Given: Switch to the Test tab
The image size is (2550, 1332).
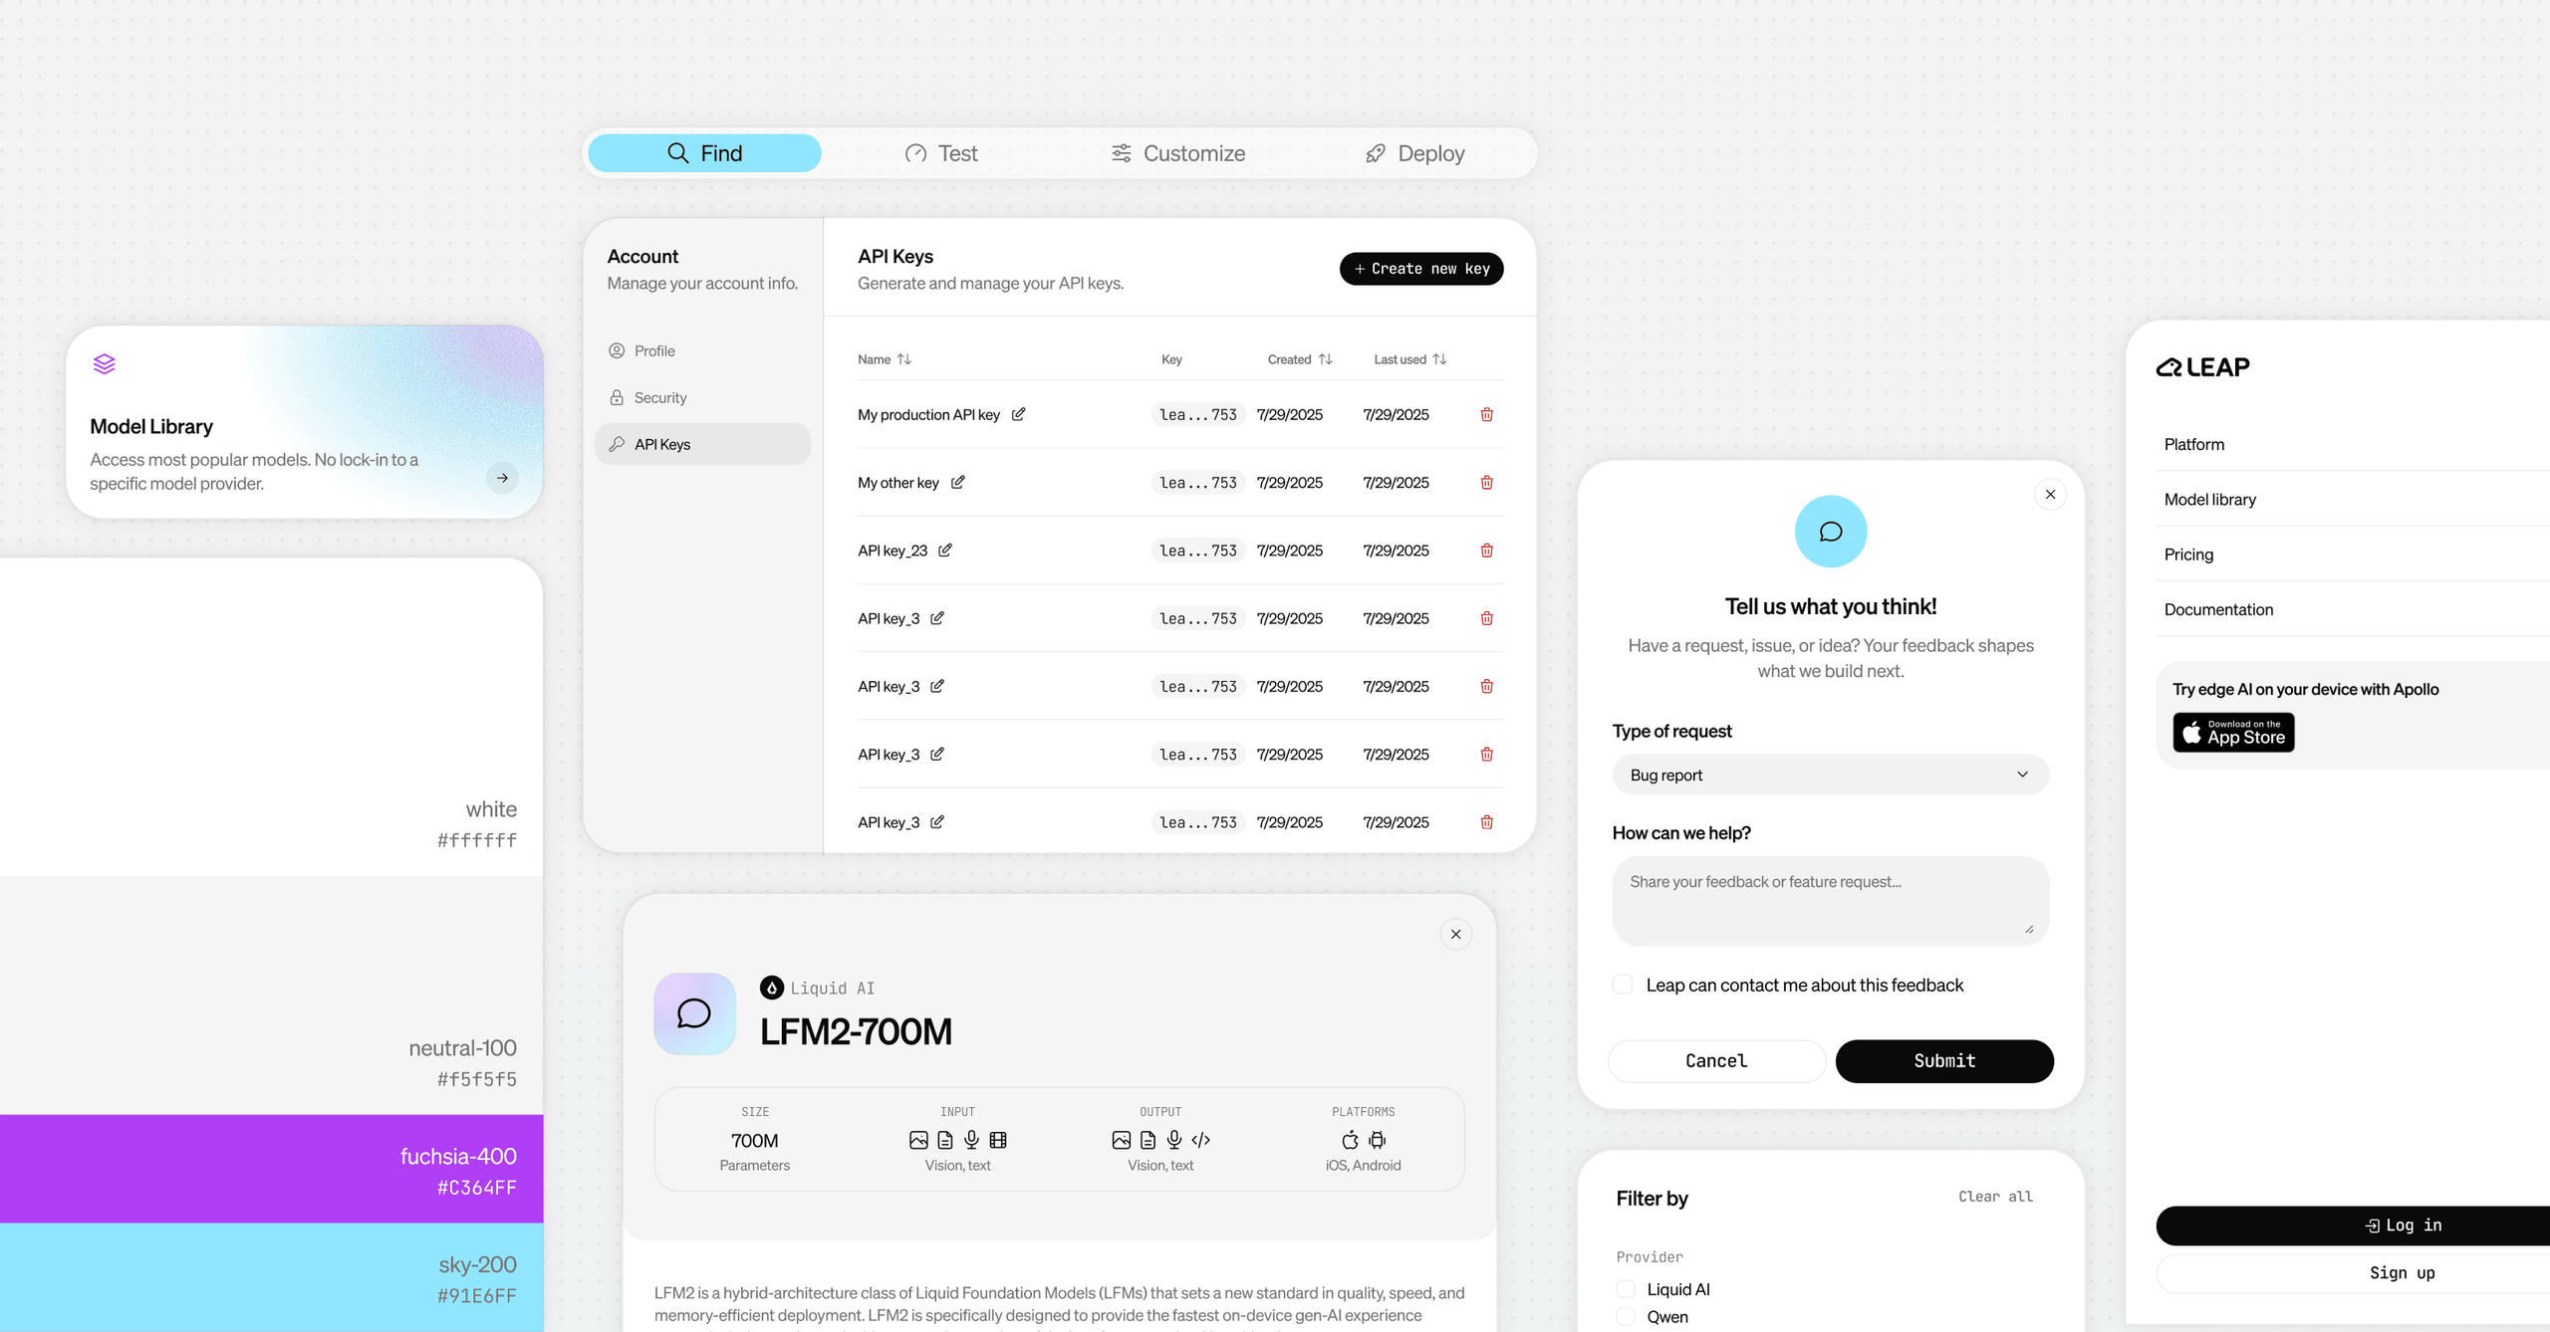Looking at the screenshot, I should tap(940, 152).
